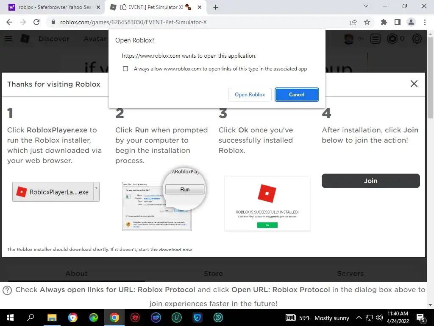The height and width of the screenshot is (326, 434).
Task: Open the Roblox hamburger menu icon
Action: (8, 39)
